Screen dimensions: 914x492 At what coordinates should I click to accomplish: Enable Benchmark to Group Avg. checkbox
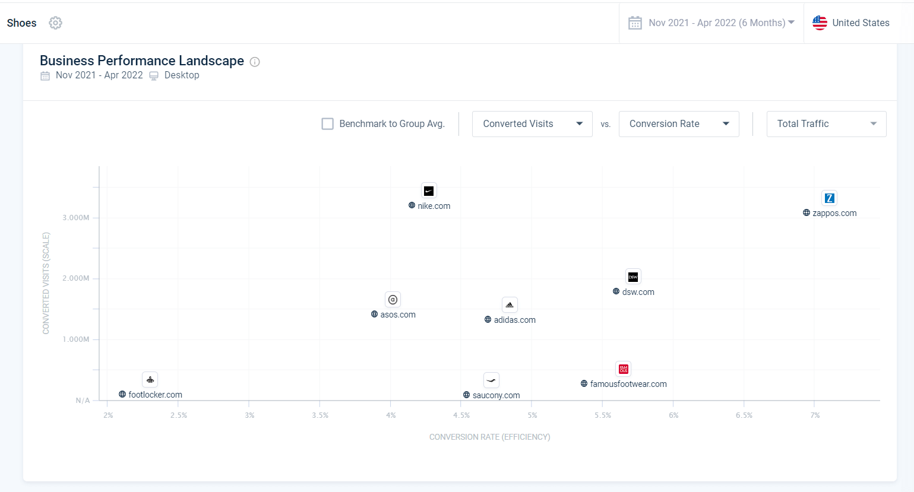(327, 123)
